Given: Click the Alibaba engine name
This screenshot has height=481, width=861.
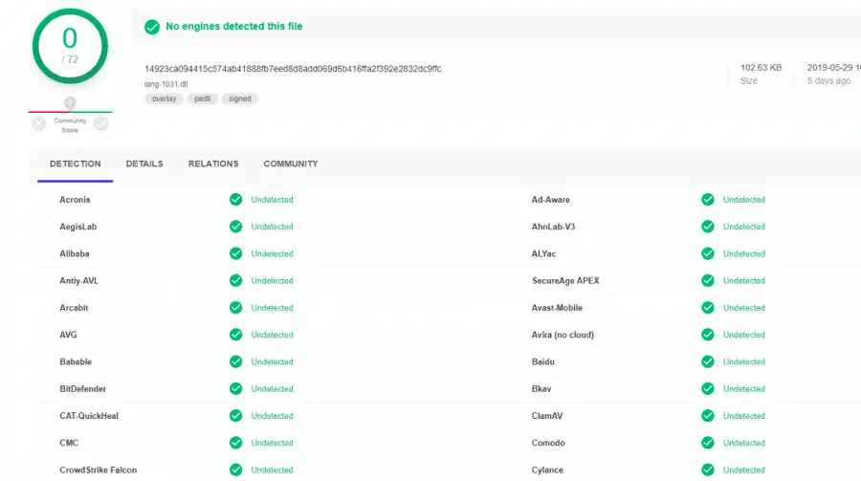Looking at the screenshot, I should [x=74, y=253].
